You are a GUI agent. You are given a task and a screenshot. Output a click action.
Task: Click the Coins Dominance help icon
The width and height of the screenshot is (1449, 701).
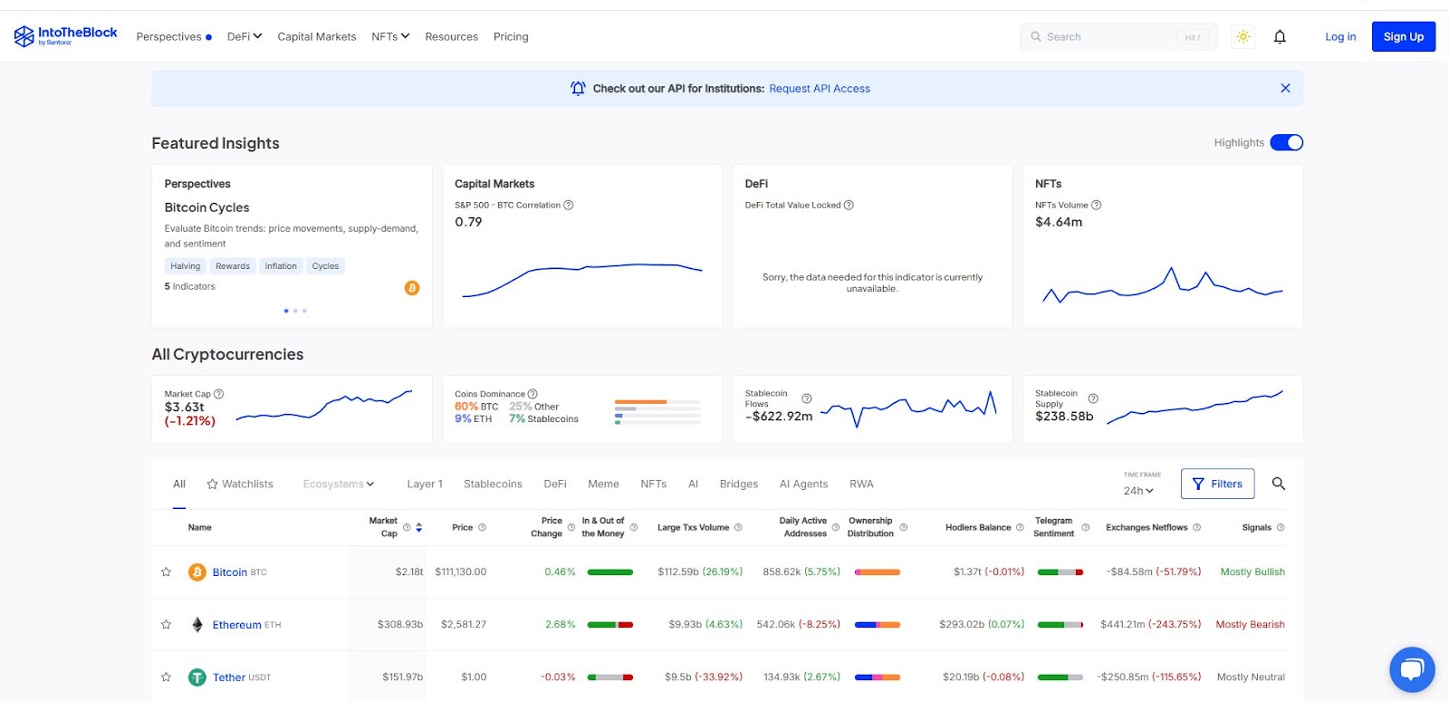(x=533, y=394)
